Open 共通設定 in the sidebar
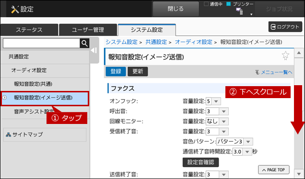This screenshot has height=179, width=305. pyautogui.click(x=45, y=57)
